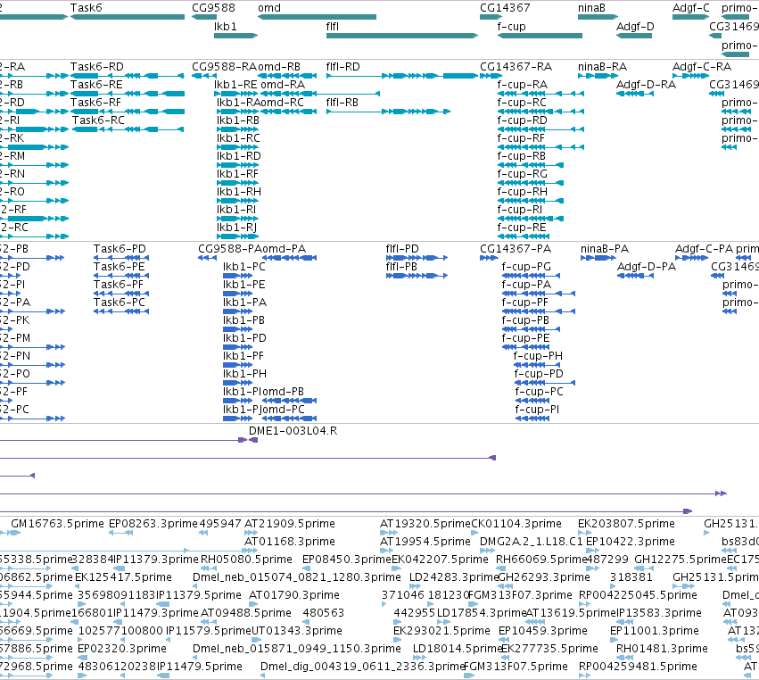The image size is (759, 680).
Task: Select EST label 'AT01790.3prime'
Action: [294, 594]
